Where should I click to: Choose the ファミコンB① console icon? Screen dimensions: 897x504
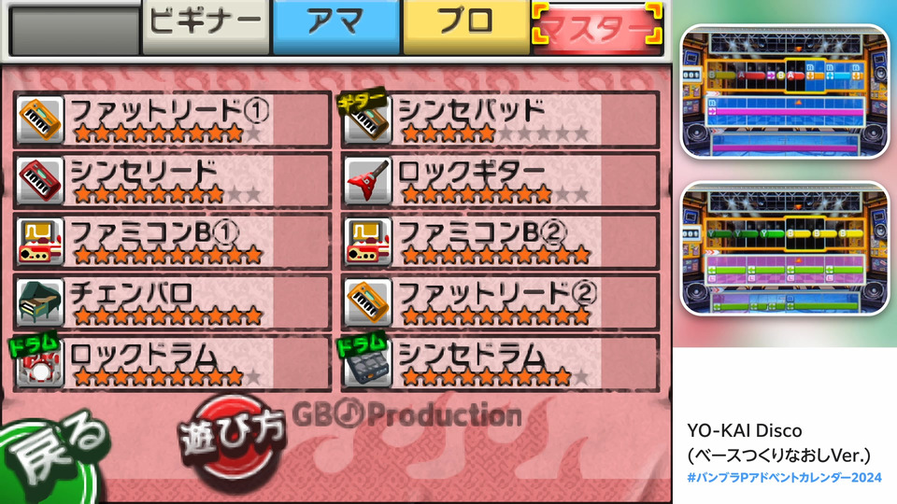pos(40,242)
